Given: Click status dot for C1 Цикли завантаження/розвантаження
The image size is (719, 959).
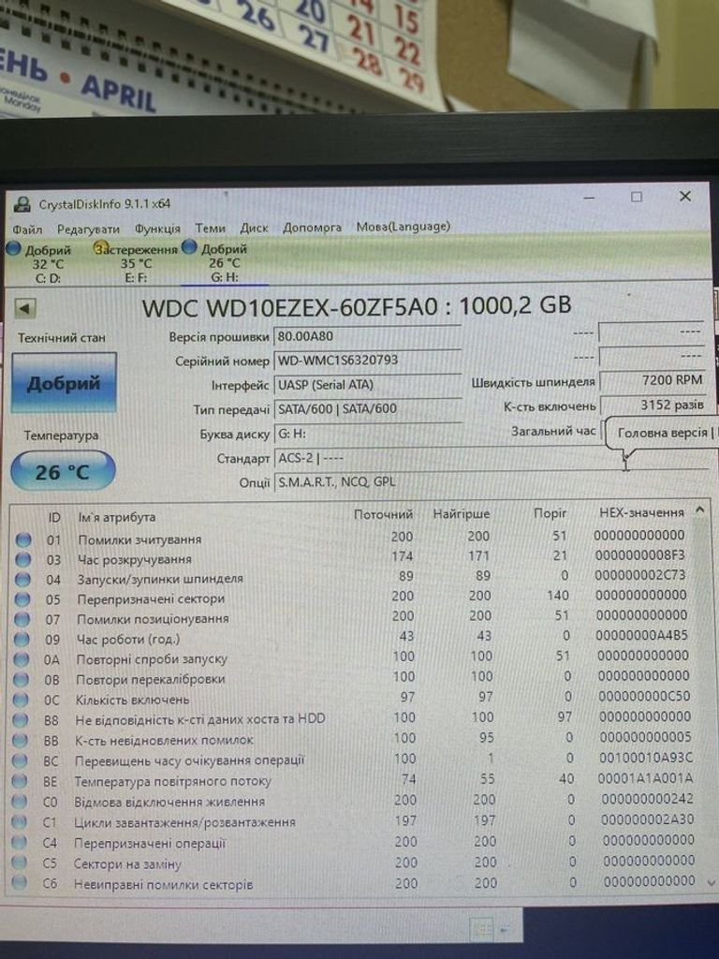Looking at the screenshot, I should click(x=20, y=822).
